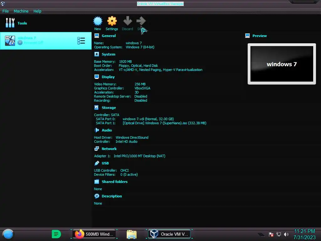Click the Remote Desktop Server Disabled value
Image resolution: width=321 pixels, height=241 pixels.
pyautogui.click(x=141, y=96)
